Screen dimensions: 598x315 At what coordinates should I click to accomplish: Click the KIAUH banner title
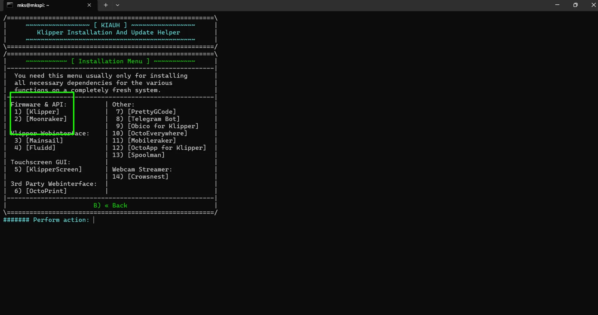point(110,25)
